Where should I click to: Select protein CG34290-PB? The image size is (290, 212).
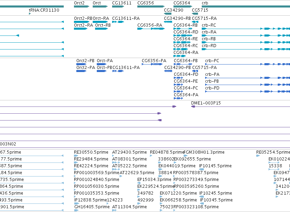(x=177, y=68)
